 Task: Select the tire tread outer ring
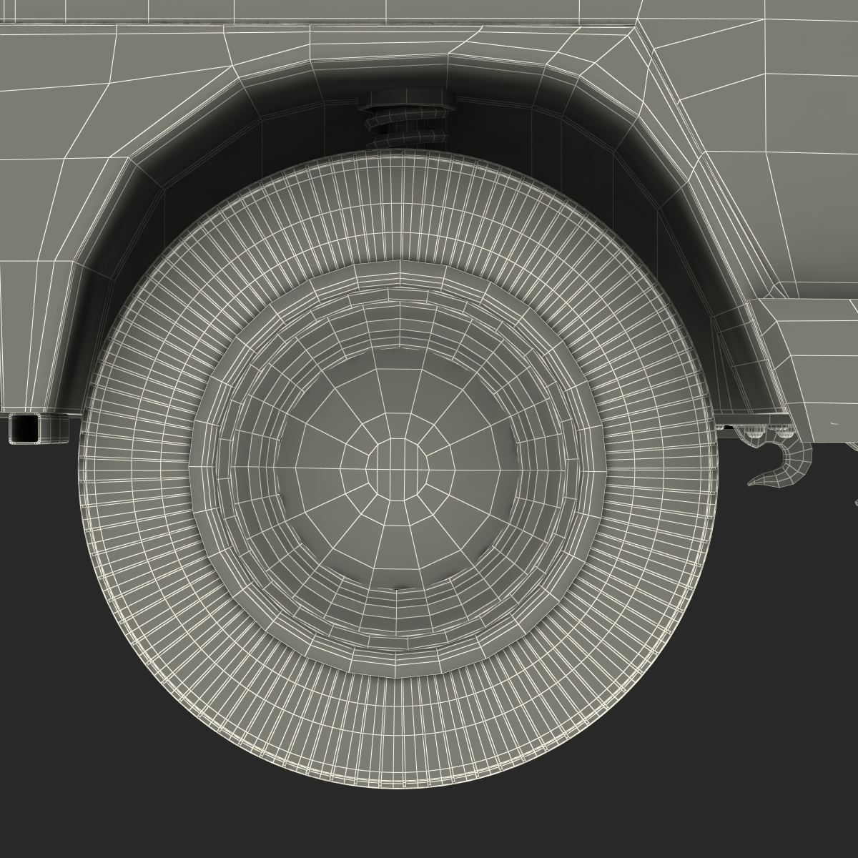397,468
